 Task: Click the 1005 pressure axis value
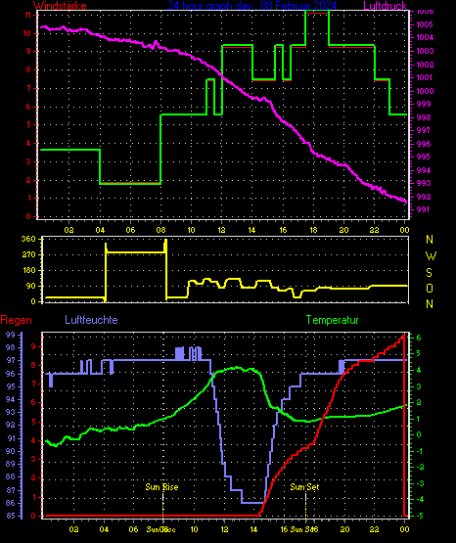425,24
